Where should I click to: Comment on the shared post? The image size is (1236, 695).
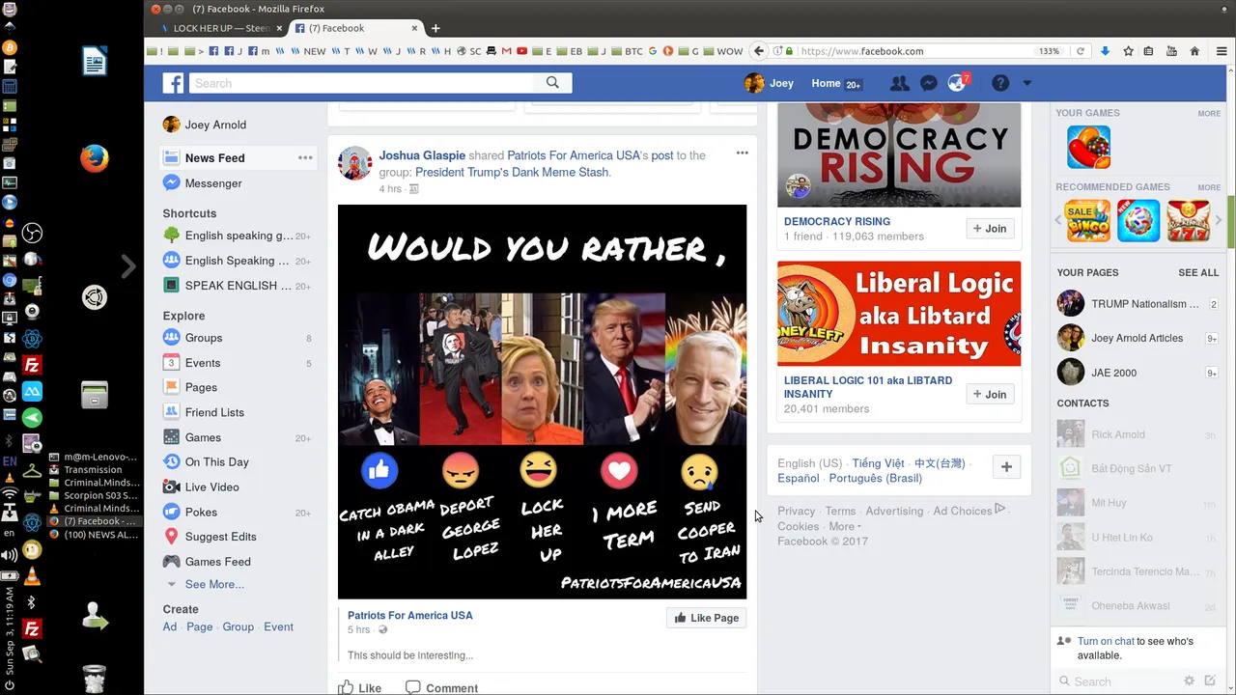point(441,688)
